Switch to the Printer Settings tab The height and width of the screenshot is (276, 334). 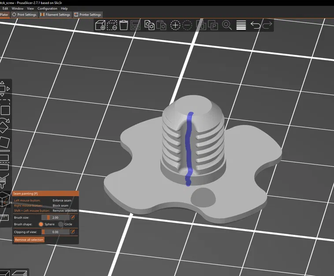click(x=88, y=15)
